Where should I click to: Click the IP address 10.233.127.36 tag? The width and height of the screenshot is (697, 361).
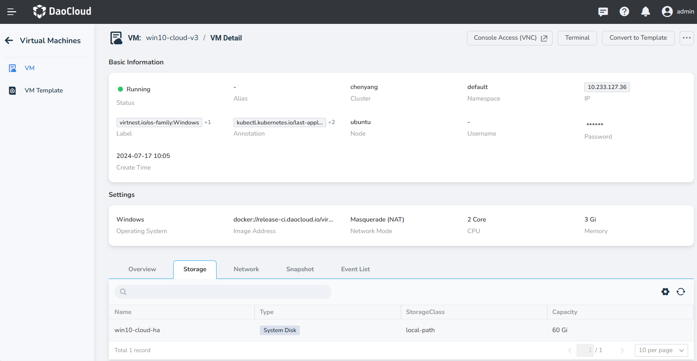click(607, 87)
